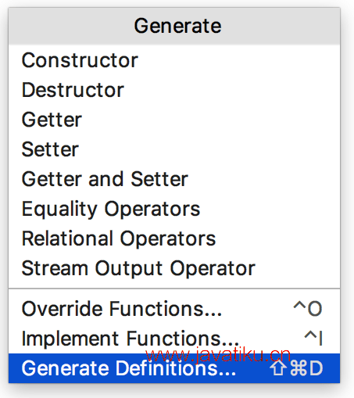Screen dimensions: 354x398
Task: Click the Getter option
Action: (x=174, y=120)
